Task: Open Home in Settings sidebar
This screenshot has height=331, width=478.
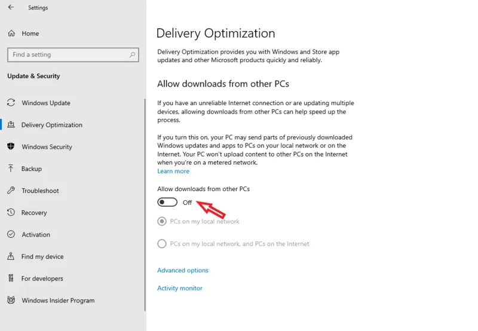Action: coord(30,33)
